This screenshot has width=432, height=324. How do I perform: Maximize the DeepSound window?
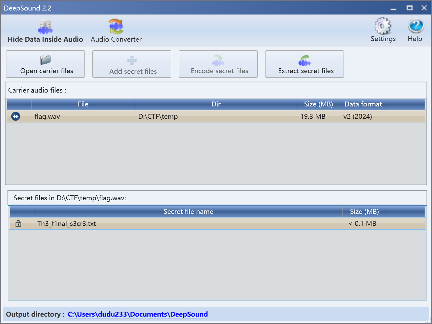point(409,8)
